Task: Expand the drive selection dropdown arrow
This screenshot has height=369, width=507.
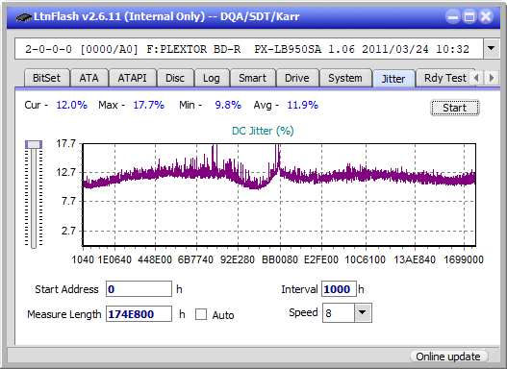Action: coord(492,49)
